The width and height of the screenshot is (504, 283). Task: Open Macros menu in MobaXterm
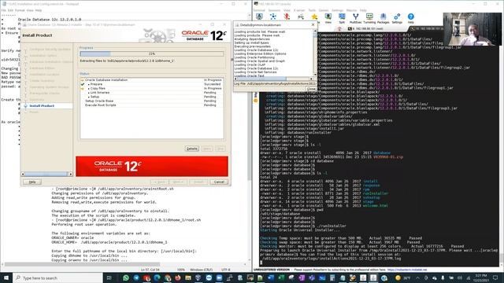[351, 10]
